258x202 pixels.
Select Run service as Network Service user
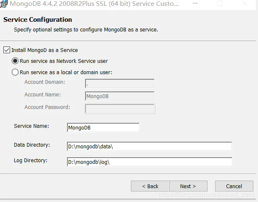(15, 61)
